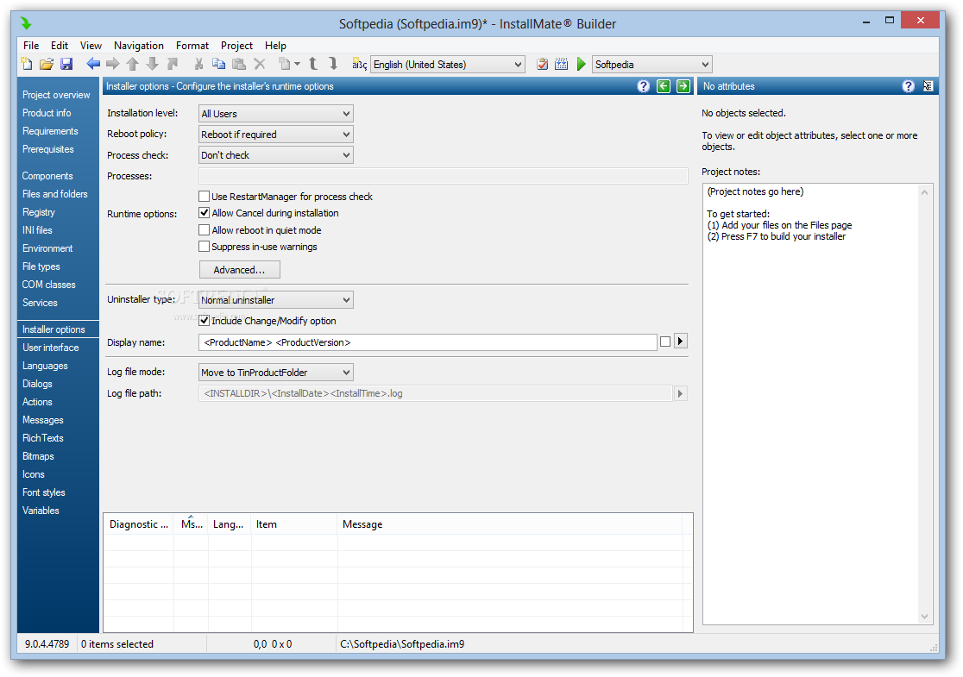Open the Log file mode dropdown
The image size is (963, 677).
tap(276, 373)
